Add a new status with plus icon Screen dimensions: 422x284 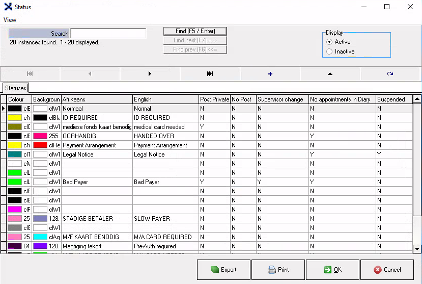(x=270, y=74)
